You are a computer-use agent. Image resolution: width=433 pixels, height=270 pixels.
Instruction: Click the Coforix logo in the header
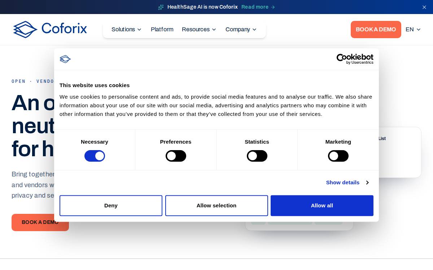pos(50,29)
